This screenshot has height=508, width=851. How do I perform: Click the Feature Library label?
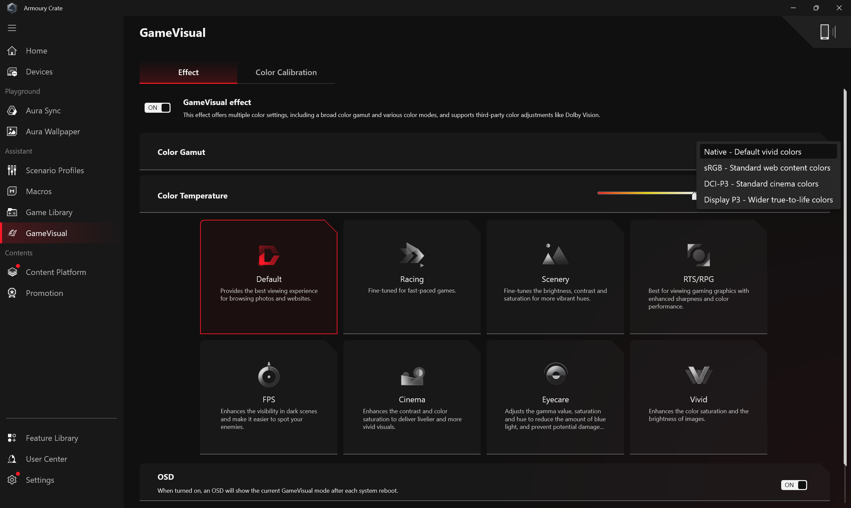[52, 438]
